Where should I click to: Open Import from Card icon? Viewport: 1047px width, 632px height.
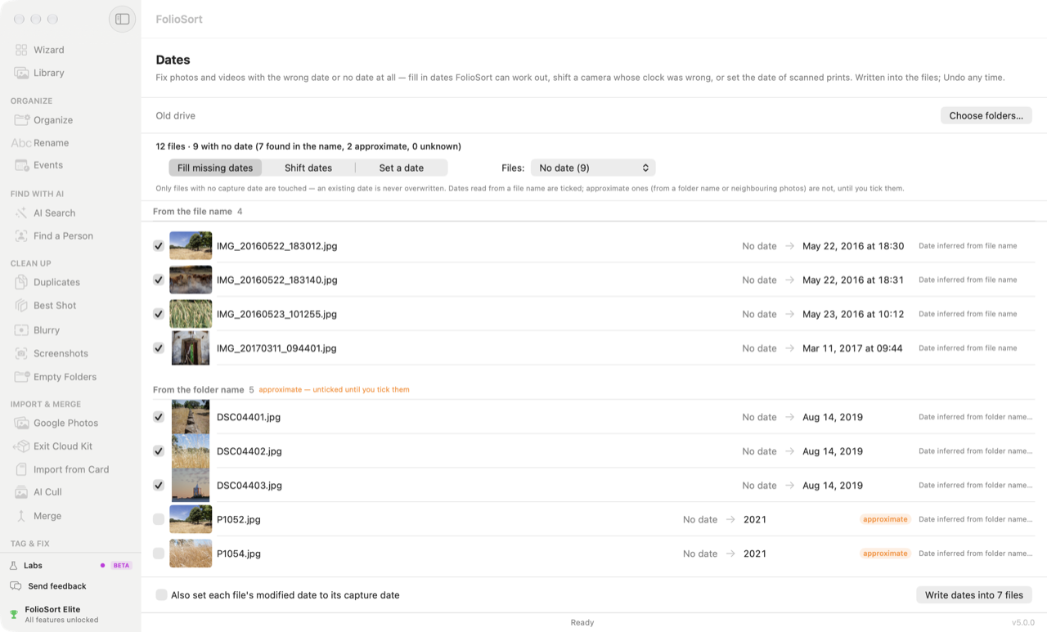21,469
